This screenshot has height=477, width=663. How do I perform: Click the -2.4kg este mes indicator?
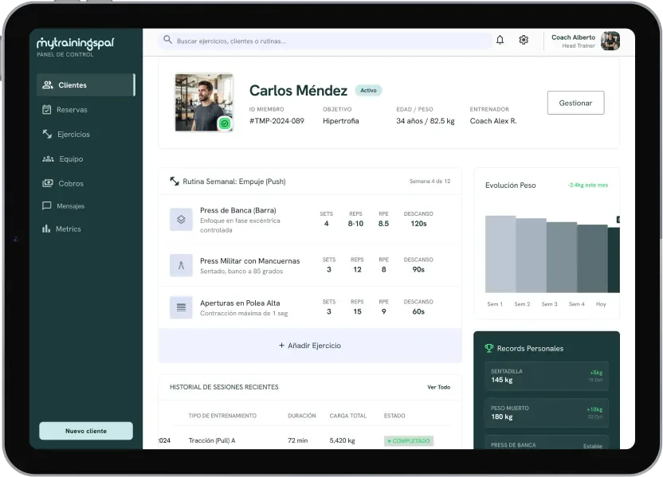pyautogui.click(x=588, y=185)
